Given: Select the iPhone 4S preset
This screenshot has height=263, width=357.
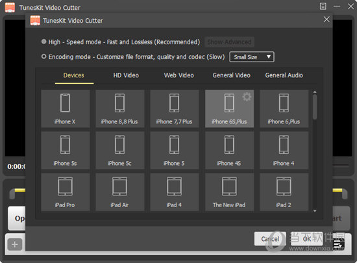Looking at the screenshot, I should (229, 150).
